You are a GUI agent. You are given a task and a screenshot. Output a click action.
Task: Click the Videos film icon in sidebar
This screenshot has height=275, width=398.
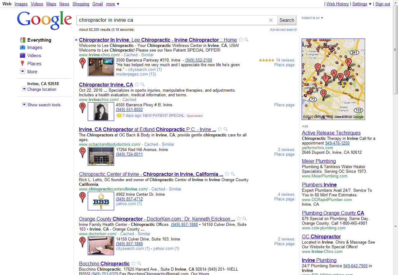coord(22,56)
